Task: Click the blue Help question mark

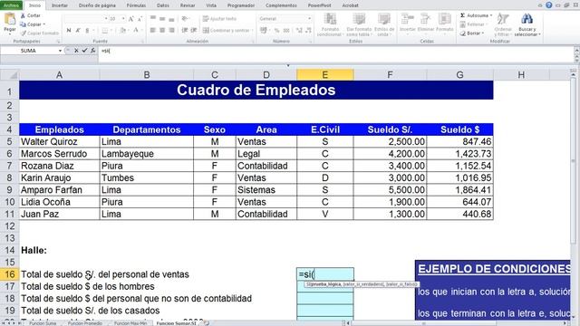Action: (x=549, y=5)
